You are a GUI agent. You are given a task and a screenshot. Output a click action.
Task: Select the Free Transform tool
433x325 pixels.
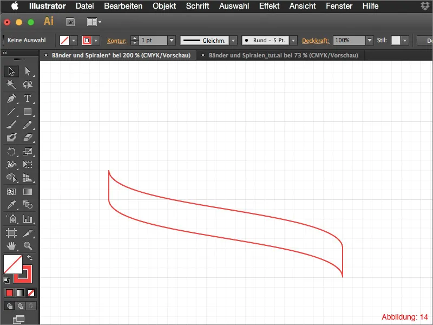pos(28,165)
